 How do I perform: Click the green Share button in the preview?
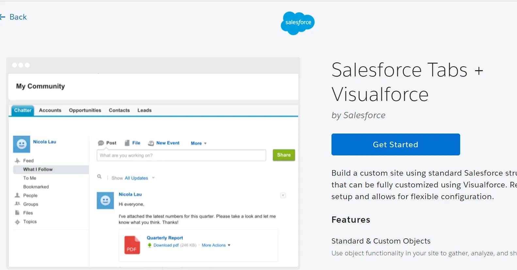(284, 155)
